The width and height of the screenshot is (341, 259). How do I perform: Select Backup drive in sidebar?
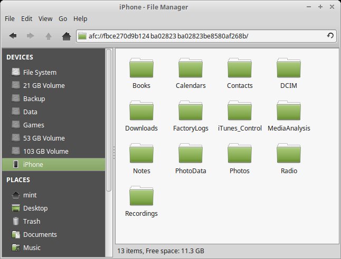(x=34, y=98)
